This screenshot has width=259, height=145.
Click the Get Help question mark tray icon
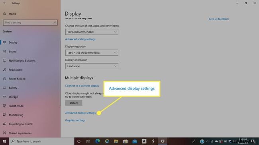[x=202, y=141]
